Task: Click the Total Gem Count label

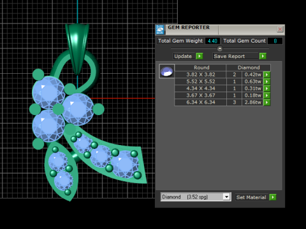Action: tap(244, 41)
